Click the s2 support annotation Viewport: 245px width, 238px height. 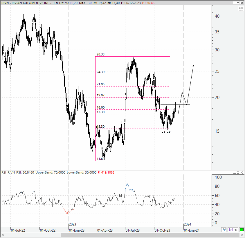[169, 132]
